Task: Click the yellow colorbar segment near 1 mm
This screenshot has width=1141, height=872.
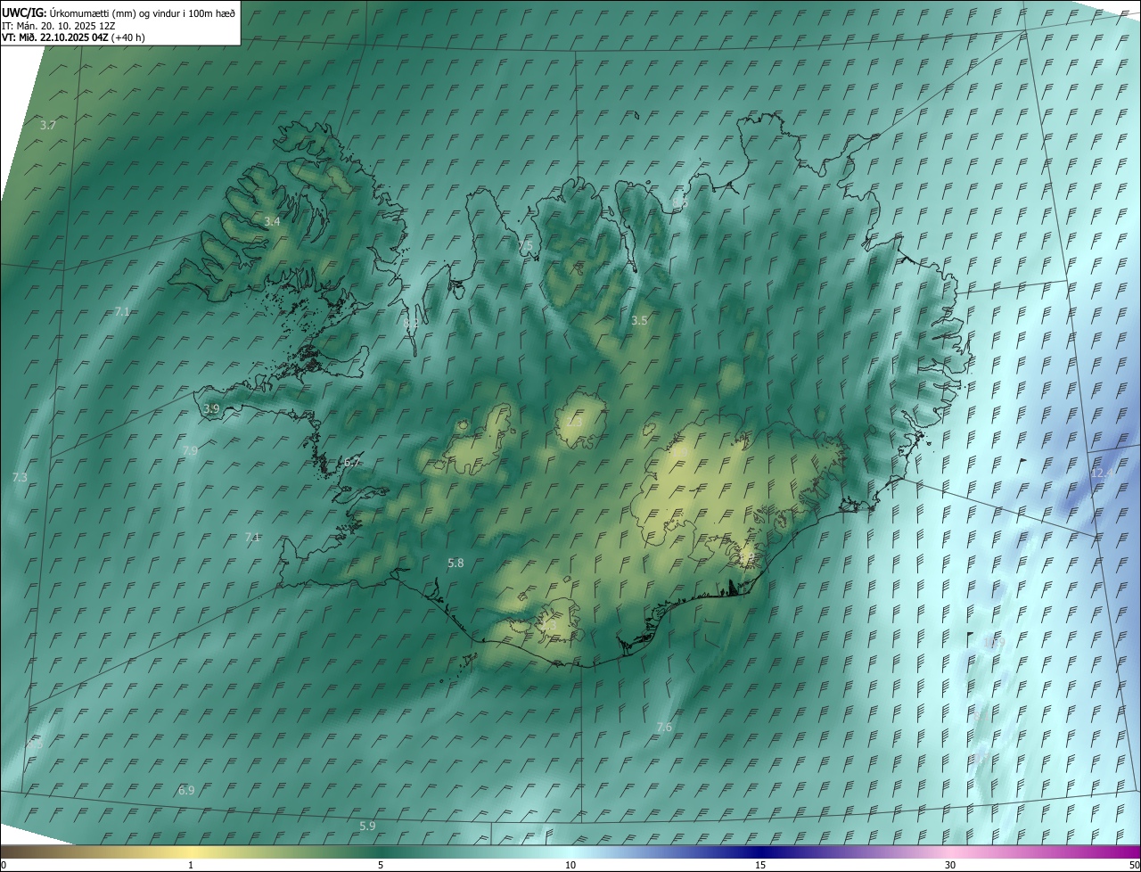Action: 191,851
